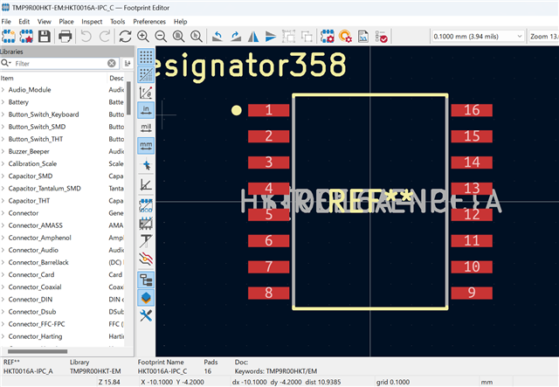The image size is (559, 387).
Task: Switch units to millimeters
Action: point(146,146)
